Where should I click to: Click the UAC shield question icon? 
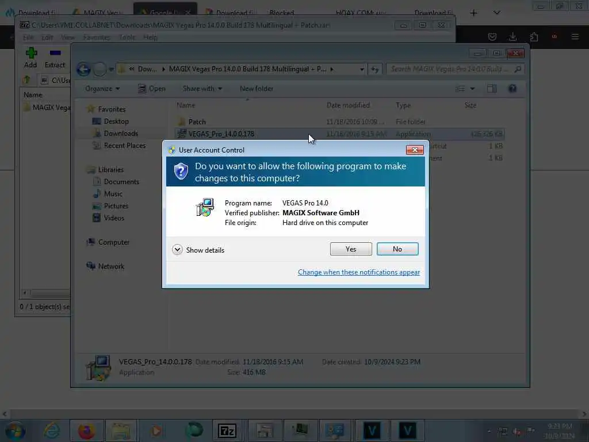point(181,172)
